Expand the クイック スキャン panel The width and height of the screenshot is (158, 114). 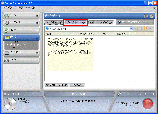[119, 22]
